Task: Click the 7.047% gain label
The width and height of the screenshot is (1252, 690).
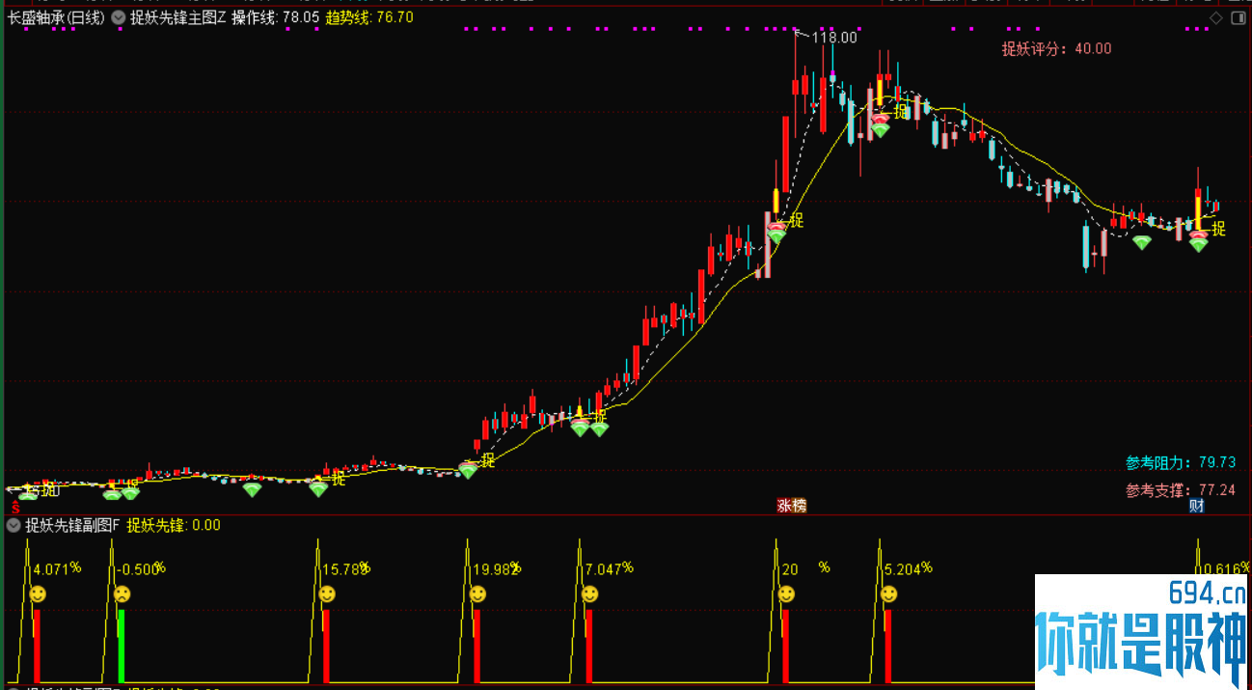Action: (x=610, y=568)
